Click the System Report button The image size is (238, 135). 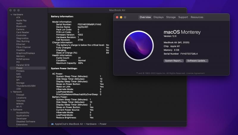[174, 61]
